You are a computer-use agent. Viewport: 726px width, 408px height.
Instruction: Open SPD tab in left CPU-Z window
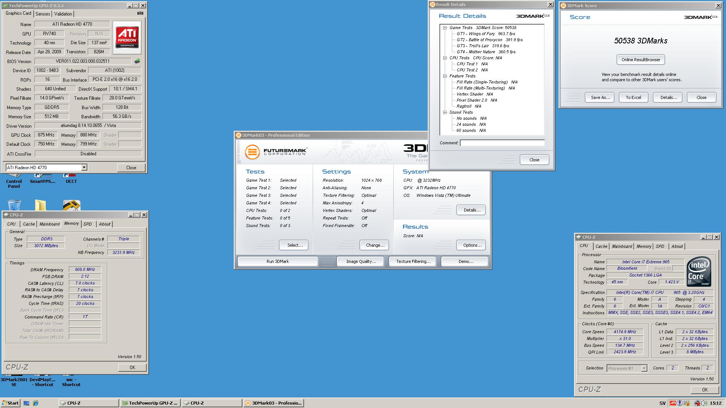click(x=88, y=224)
